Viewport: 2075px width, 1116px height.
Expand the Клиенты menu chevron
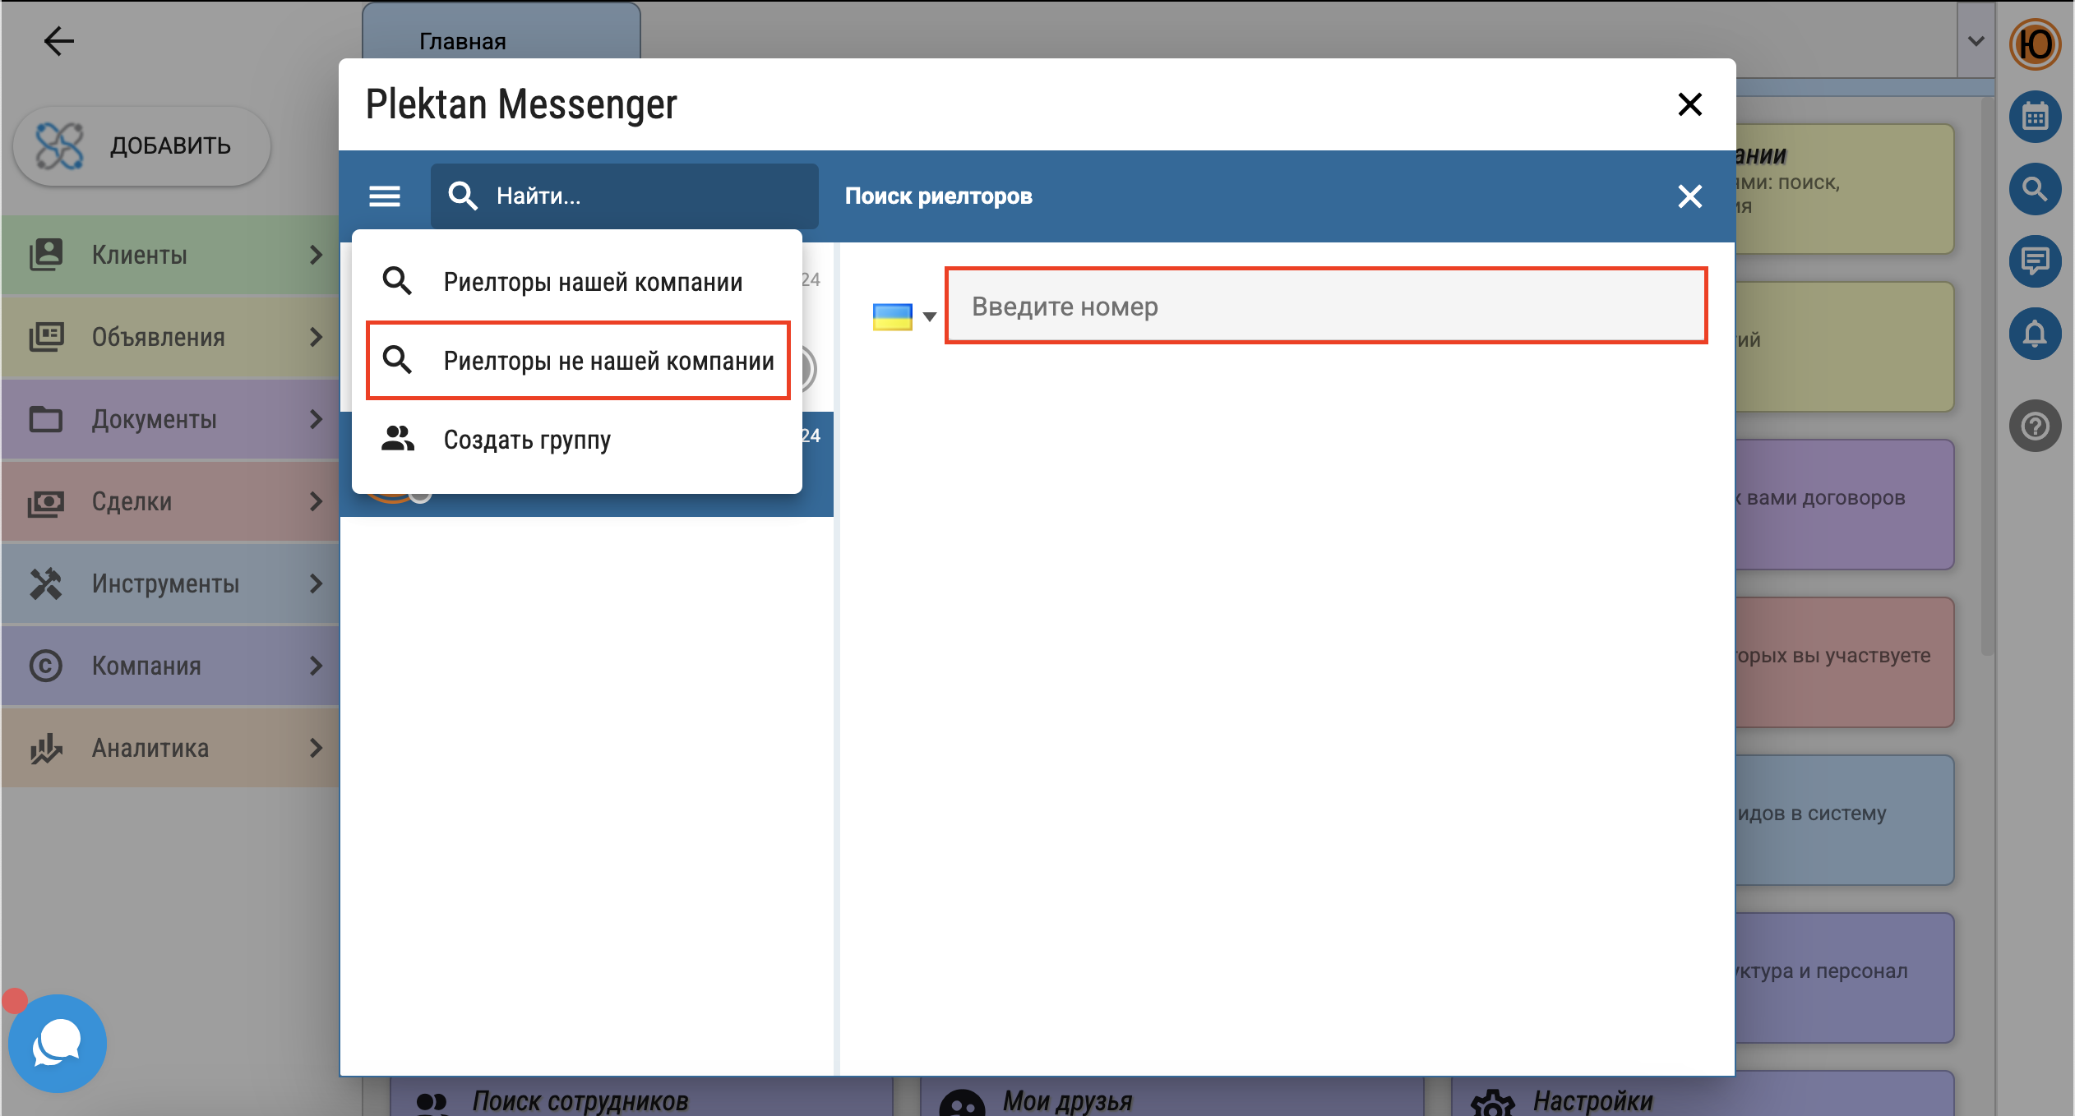[316, 255]
